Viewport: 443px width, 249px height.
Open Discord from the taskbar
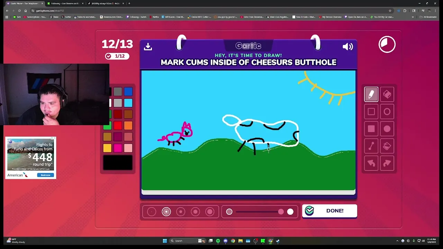(225, 241)
